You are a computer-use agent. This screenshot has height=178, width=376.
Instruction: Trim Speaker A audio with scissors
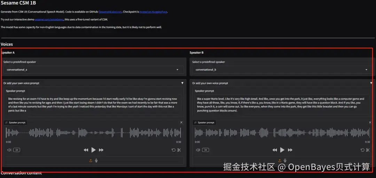point(179,150)
